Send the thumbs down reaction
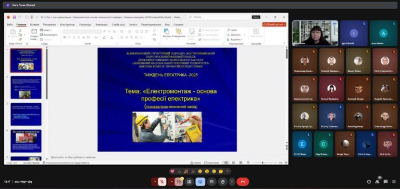The height and width of the screenshot is (189, 400). pyautogui.click(x=228, y=171)
